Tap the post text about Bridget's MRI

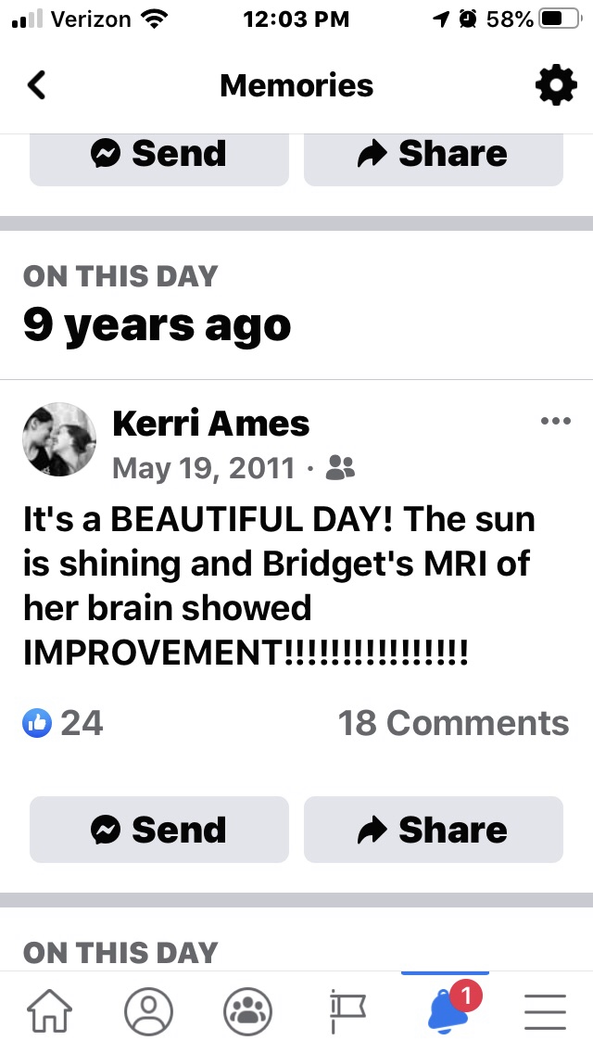279,585
